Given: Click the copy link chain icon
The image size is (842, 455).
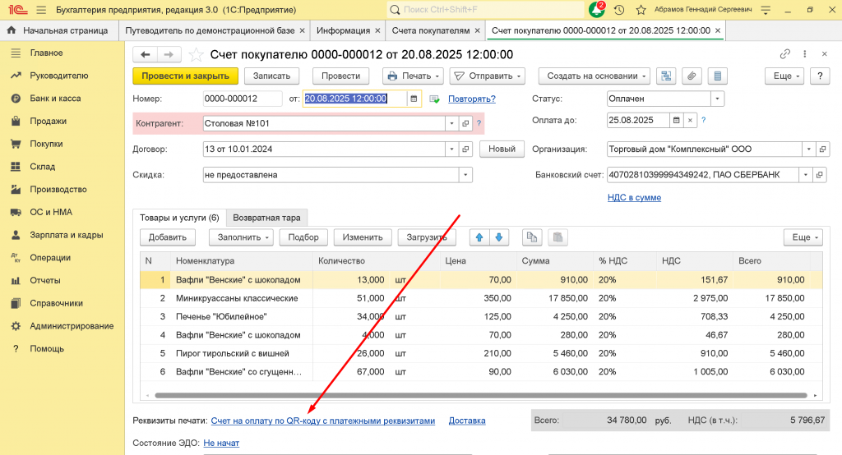Looking at the screenshot, I should [x=784, y=54].
